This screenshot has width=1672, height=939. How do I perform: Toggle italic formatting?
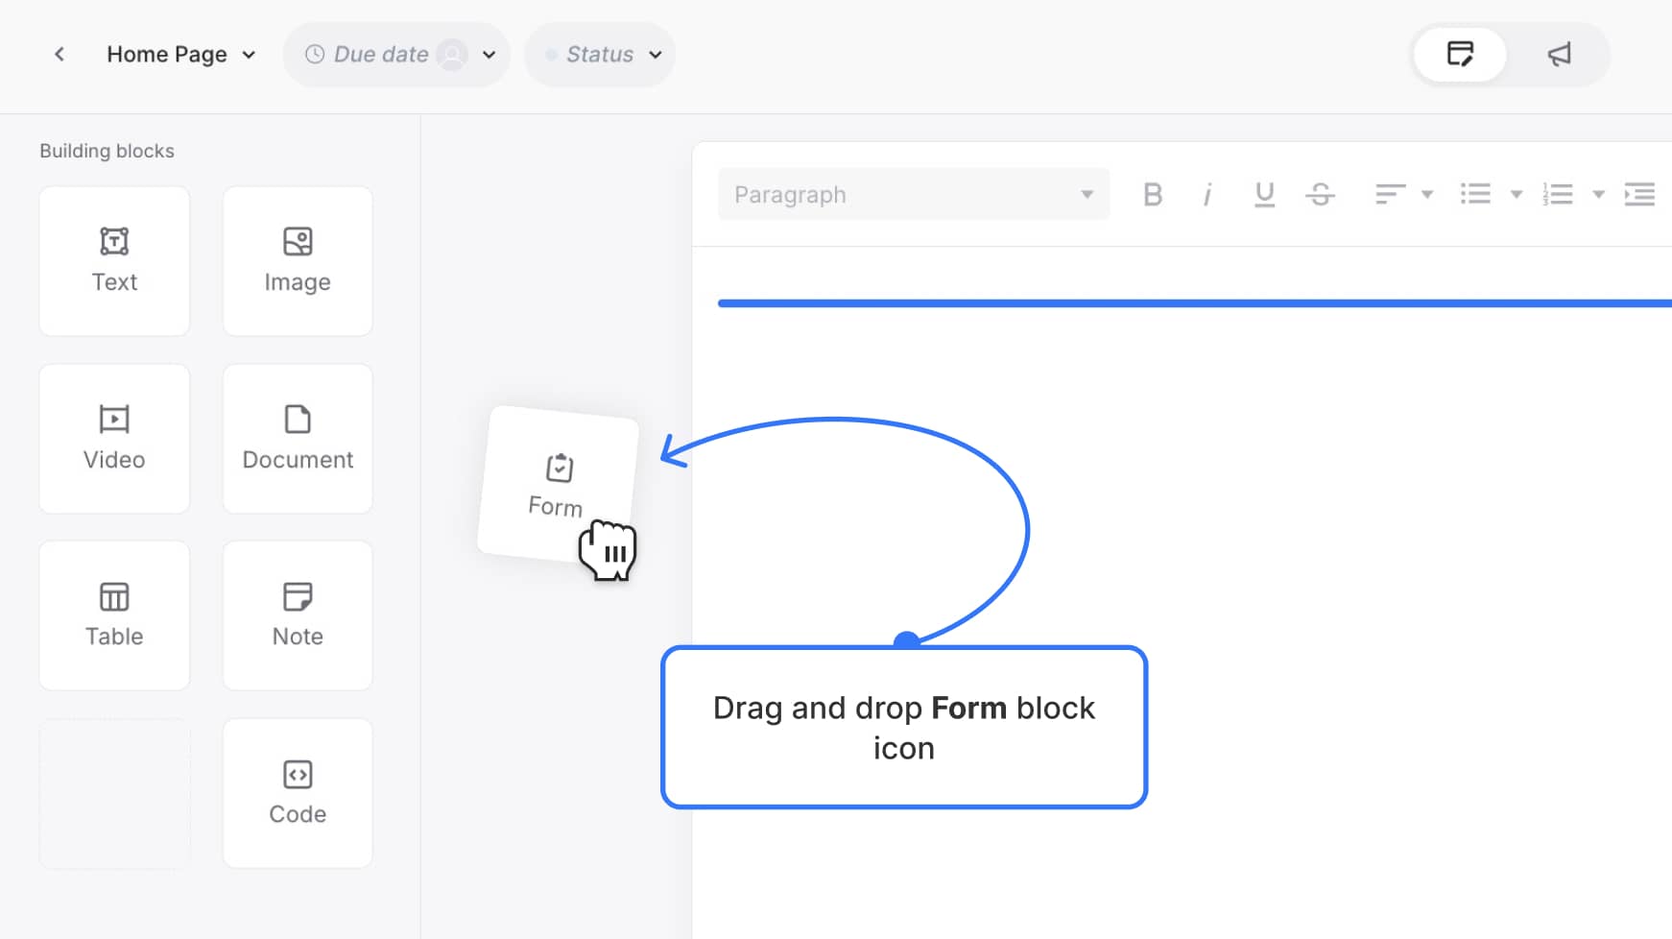[1207, 195]
